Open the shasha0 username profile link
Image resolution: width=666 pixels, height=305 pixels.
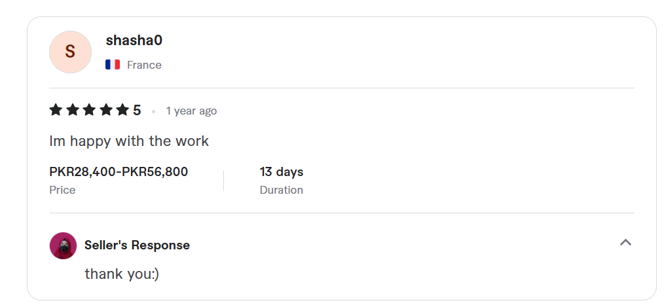coord(134,41)
